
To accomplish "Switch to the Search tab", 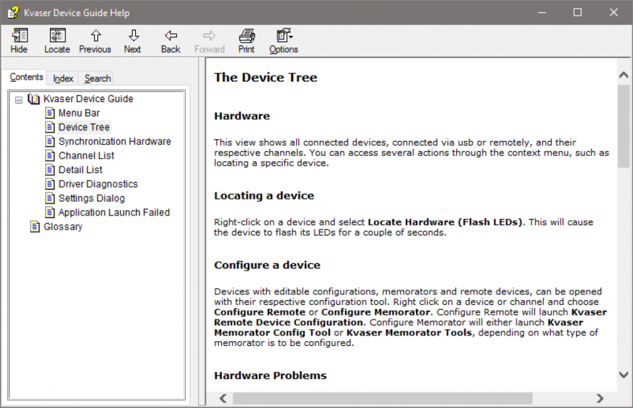I will point(98,79).
